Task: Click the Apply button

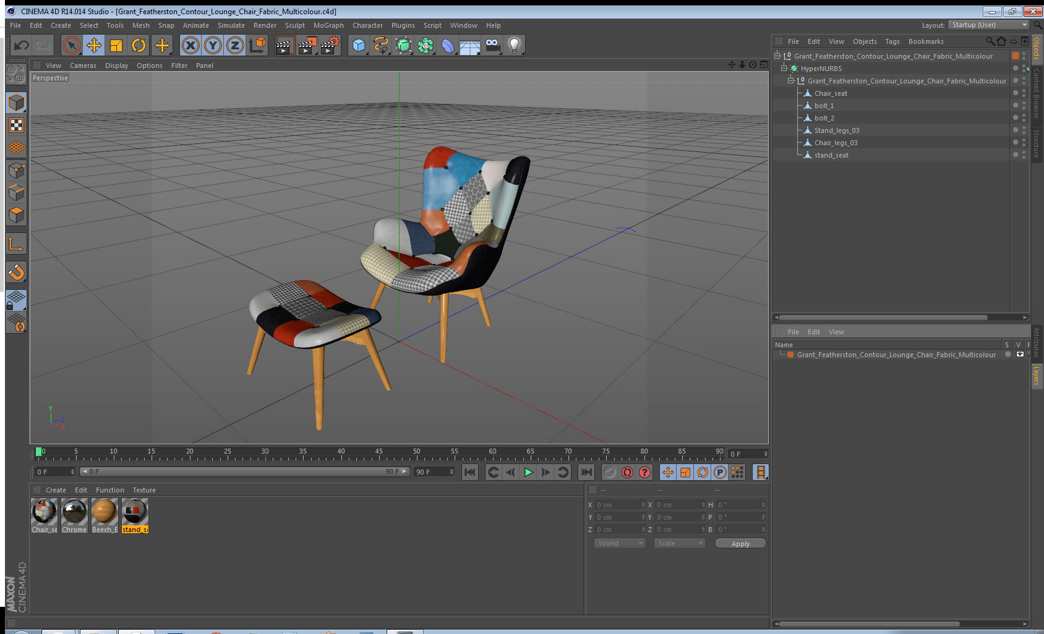Action: pos(740,544)
